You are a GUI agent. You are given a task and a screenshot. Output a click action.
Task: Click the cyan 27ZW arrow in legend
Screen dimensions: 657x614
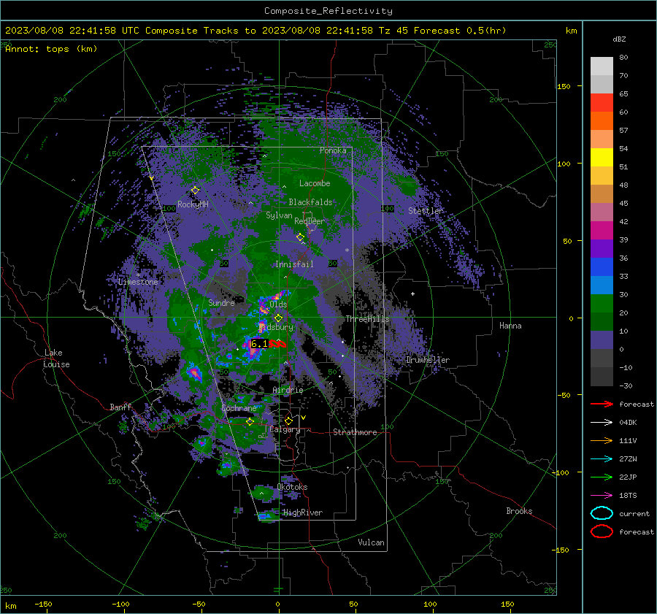click(x=602, y=459)
